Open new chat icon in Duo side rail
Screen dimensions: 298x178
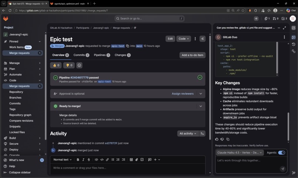click(x=294, y=28)
